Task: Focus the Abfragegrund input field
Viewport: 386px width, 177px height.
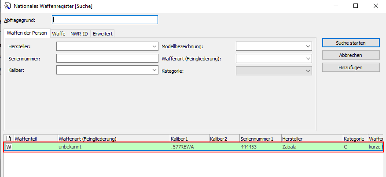Action: coord(105,20)
